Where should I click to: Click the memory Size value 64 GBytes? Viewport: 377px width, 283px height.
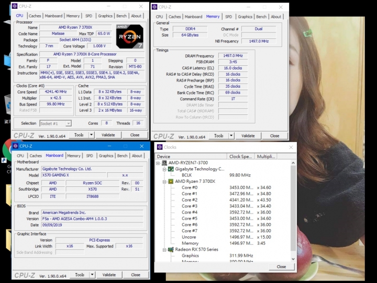point(190,35)
